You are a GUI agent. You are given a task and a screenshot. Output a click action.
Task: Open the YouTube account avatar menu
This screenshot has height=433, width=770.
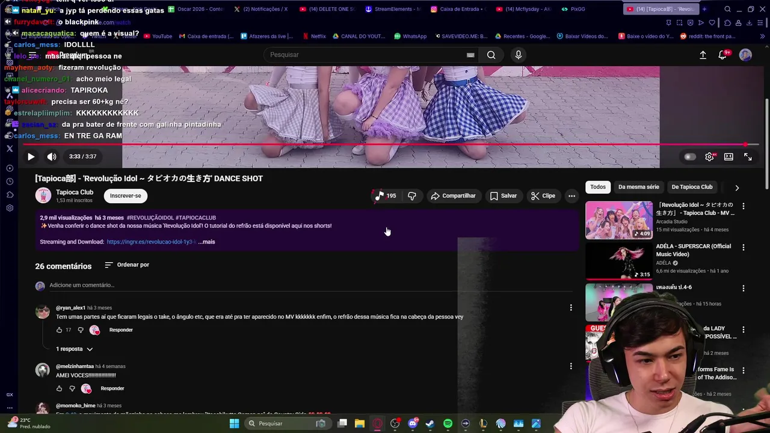point(745,55)
